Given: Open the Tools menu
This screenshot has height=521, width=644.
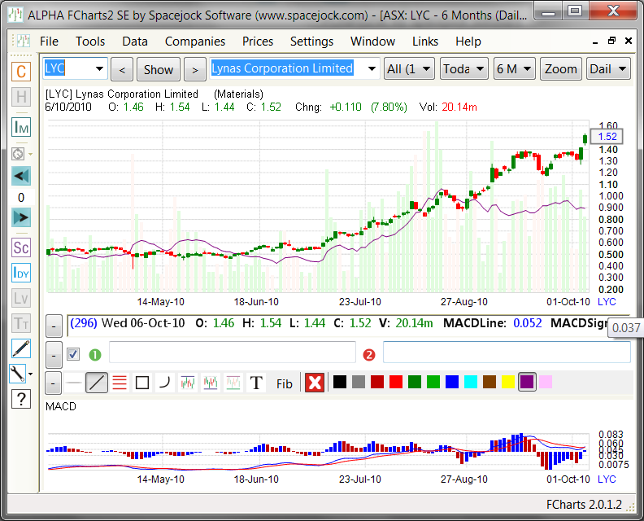Looking at the screenshot, I should point(90,42).
